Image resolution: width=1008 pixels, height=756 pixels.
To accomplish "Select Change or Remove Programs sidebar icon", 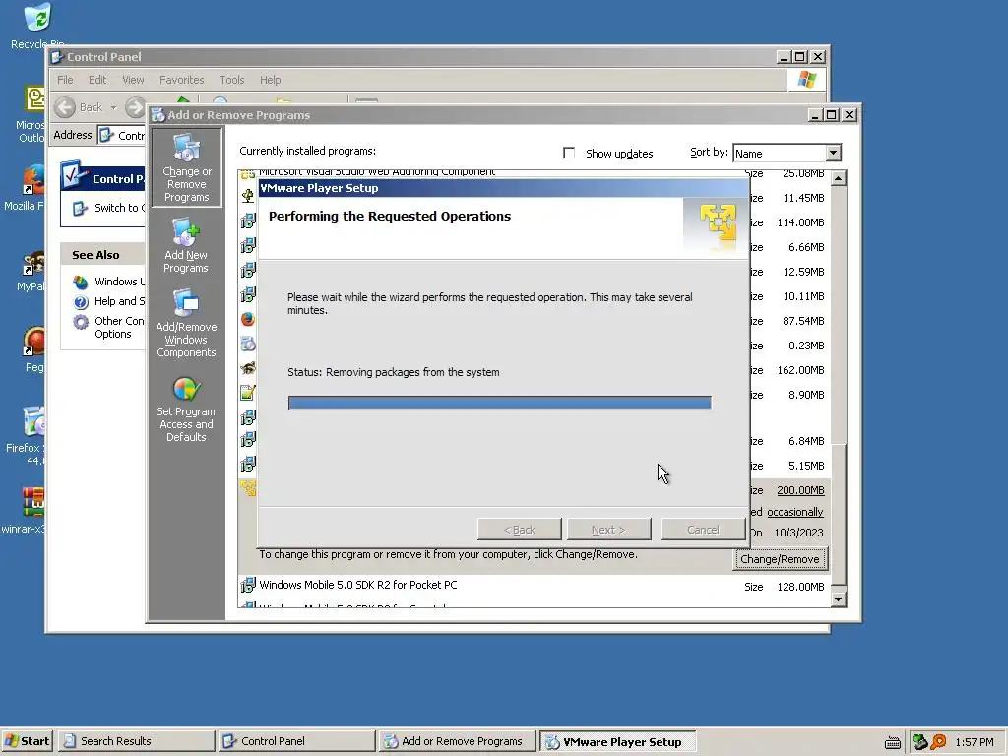I will 186,167.
